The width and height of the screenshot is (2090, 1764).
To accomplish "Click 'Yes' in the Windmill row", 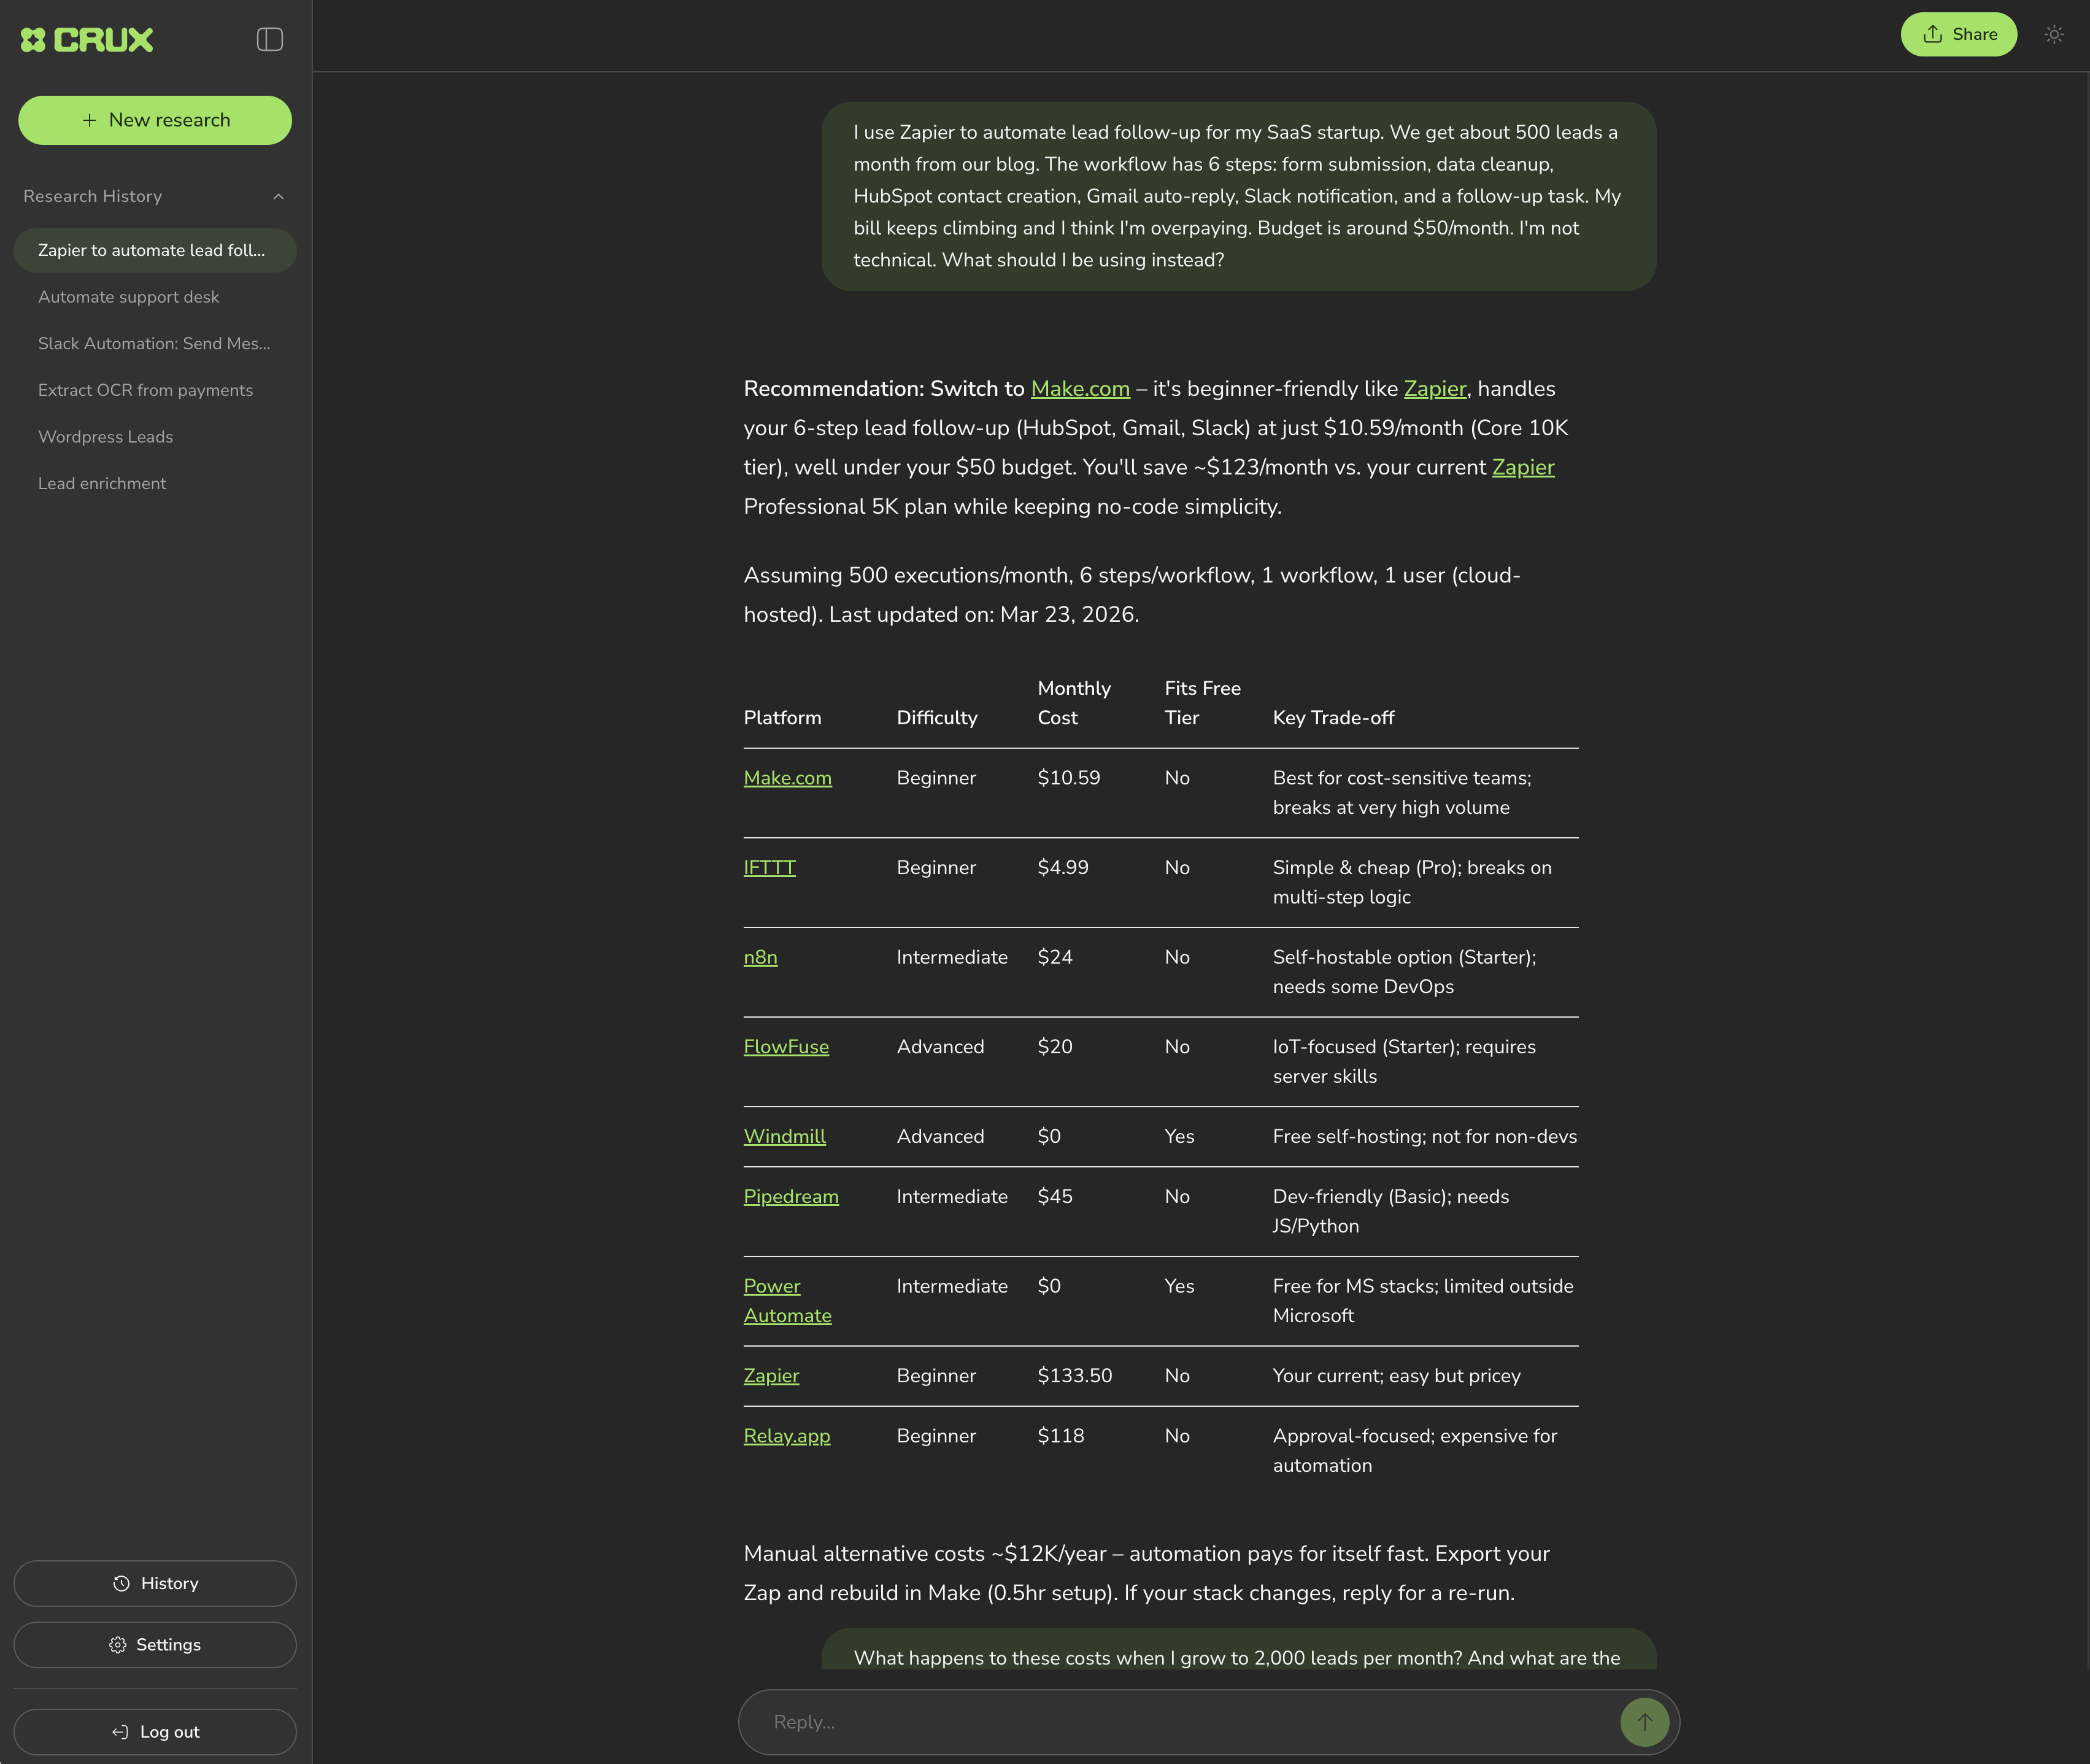I will [1179, 1137].
